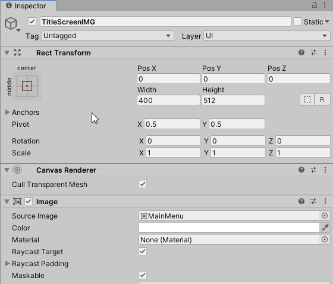Open the Layer dropdown
Screen dimensions: 333x284
point(267,36)
